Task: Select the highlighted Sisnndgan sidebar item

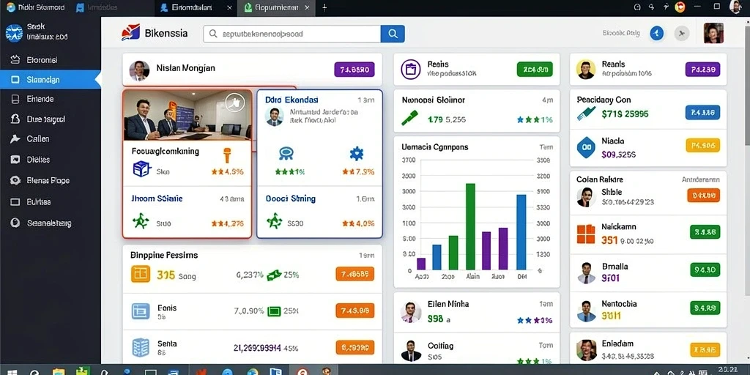Action: pos(51,80)
